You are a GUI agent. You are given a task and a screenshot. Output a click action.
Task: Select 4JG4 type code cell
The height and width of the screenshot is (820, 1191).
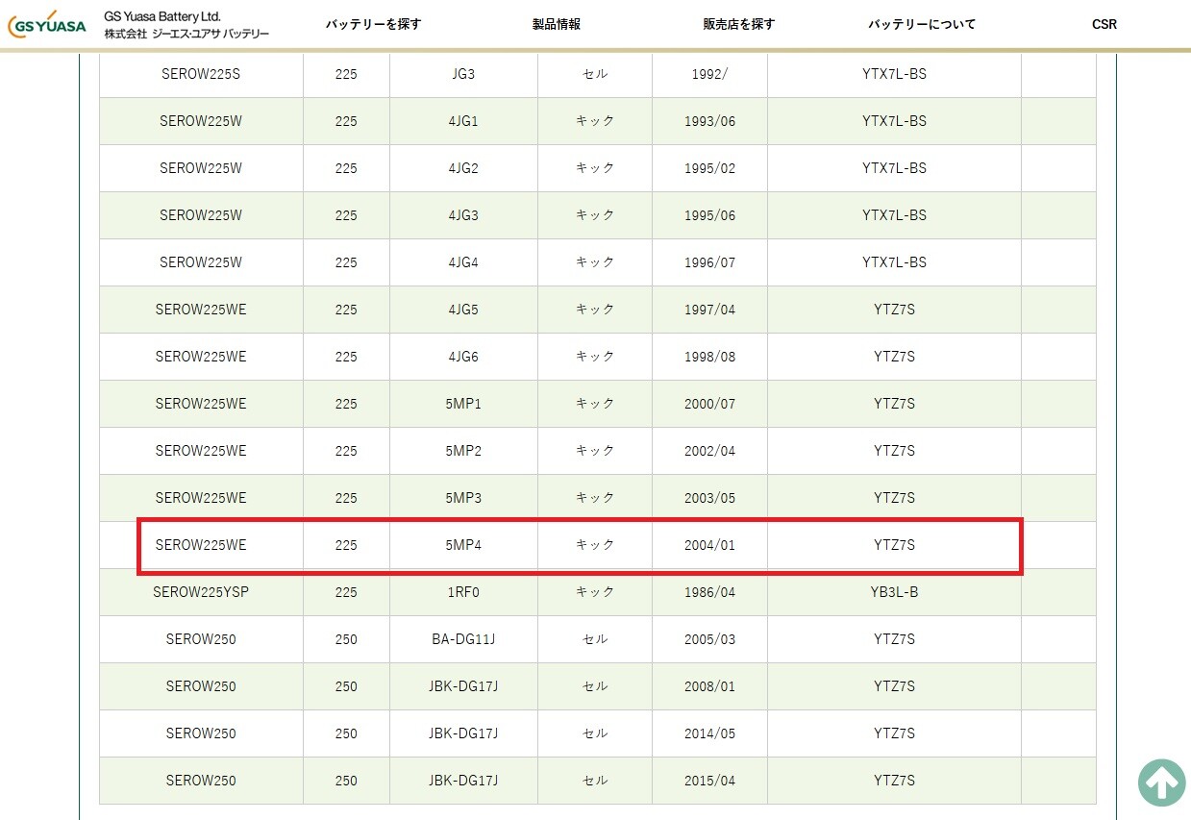[463, 262]
